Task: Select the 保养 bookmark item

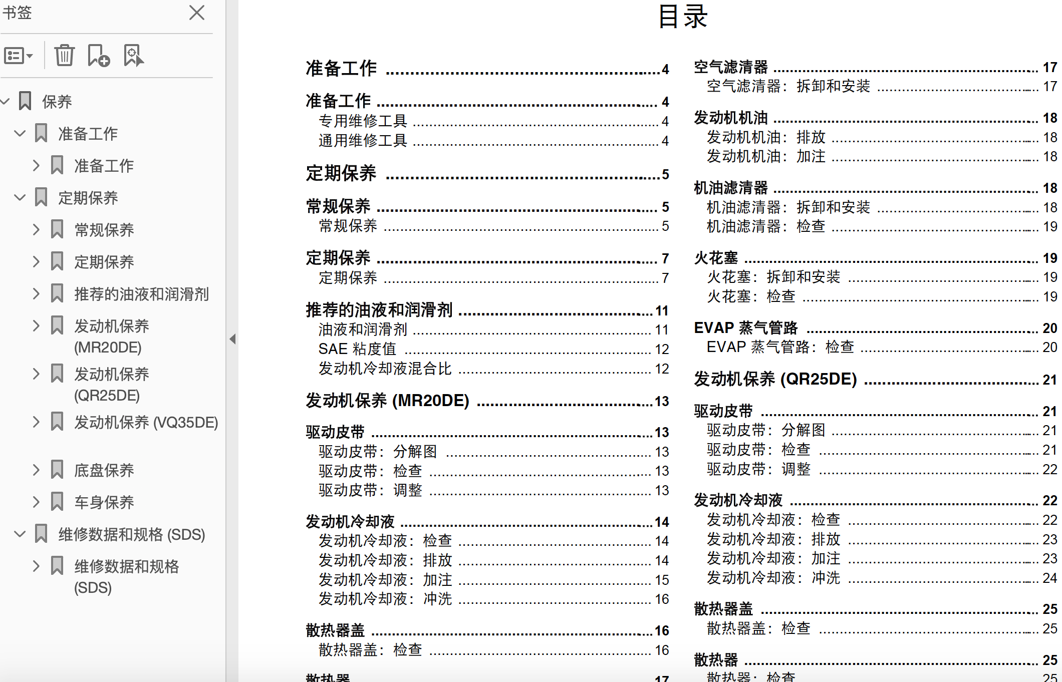Action: [57, 102]
